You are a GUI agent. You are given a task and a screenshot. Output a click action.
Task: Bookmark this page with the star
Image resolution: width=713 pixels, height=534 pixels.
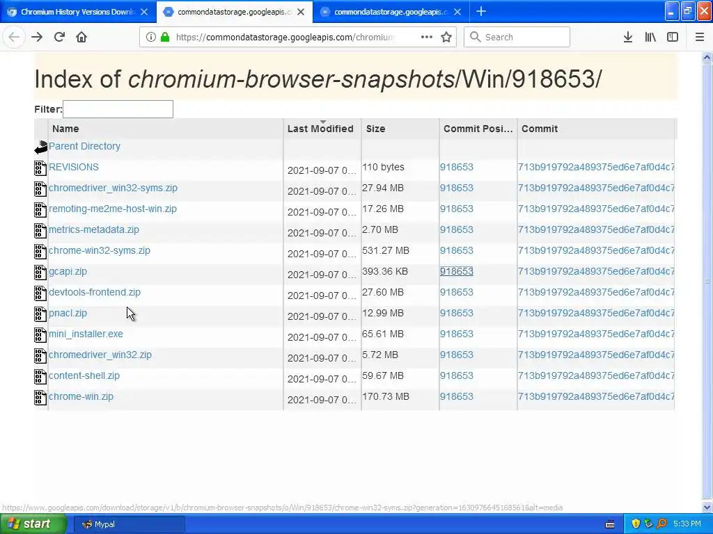446,37
